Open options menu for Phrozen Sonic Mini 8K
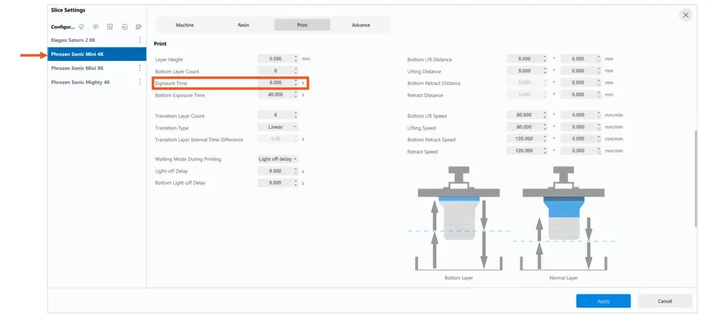Viewport: 712px width, 321px height. coord(140,68)
